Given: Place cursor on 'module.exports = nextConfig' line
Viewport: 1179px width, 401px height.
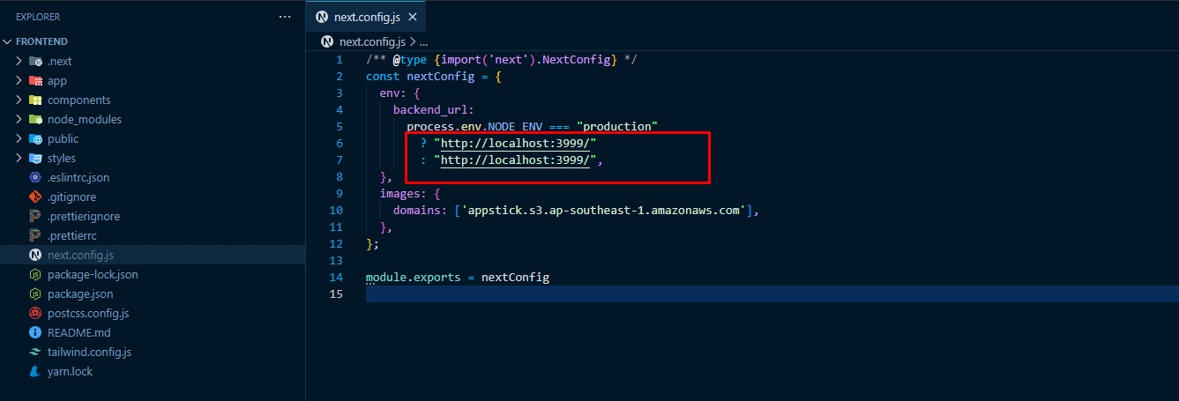Looking at the screenshot, I should click(x=458, y=277).
